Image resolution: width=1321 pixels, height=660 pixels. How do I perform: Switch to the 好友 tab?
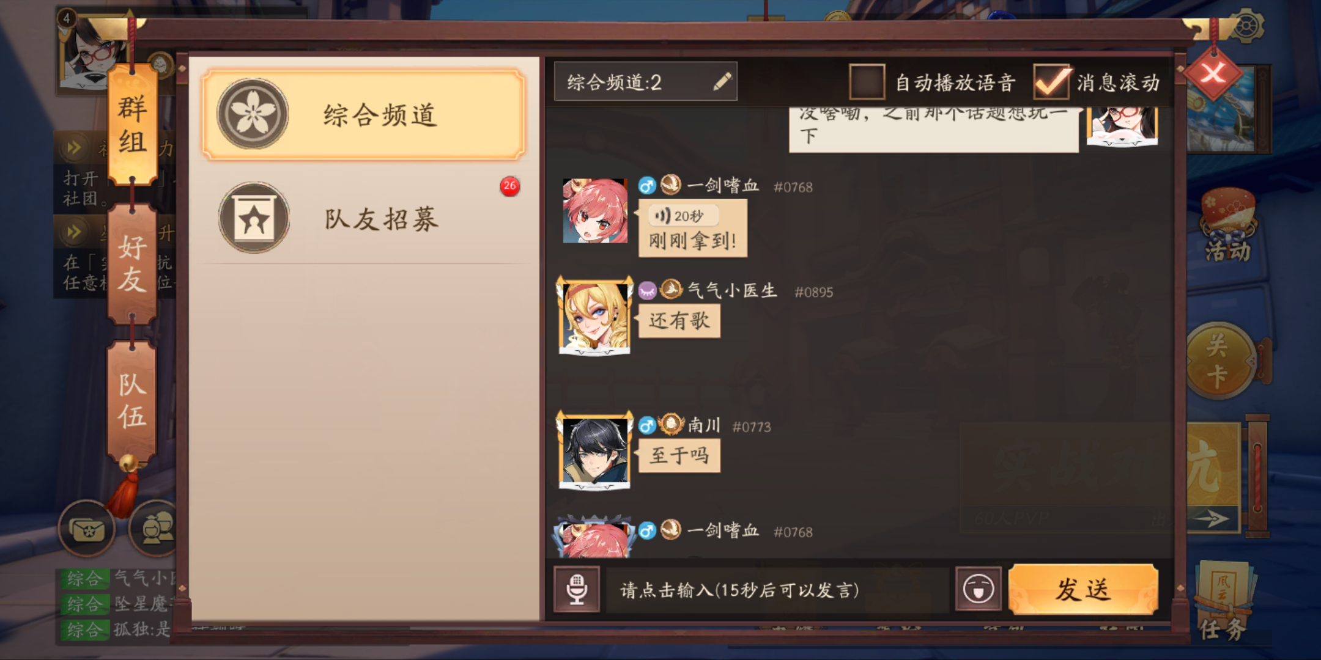pyautogui.click(x=132, y=264)
